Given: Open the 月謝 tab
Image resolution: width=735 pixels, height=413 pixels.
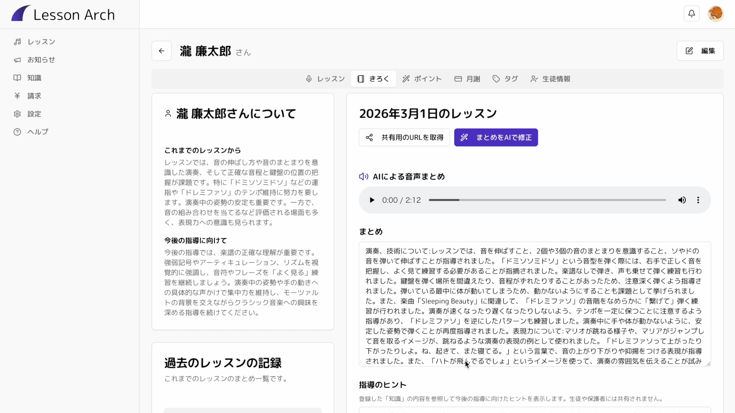Looking at the screenshot, I should [467, 79].
